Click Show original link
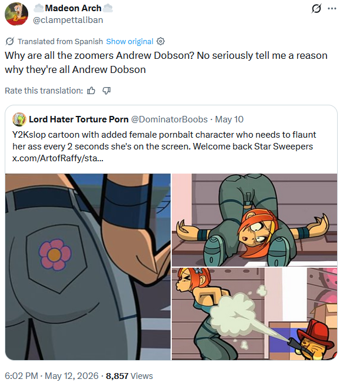 (x=129, y=41)
